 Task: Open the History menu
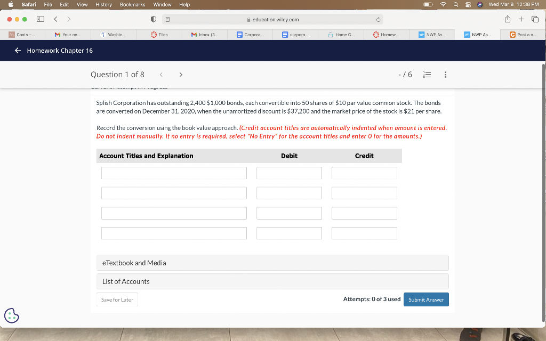[104, 4]
